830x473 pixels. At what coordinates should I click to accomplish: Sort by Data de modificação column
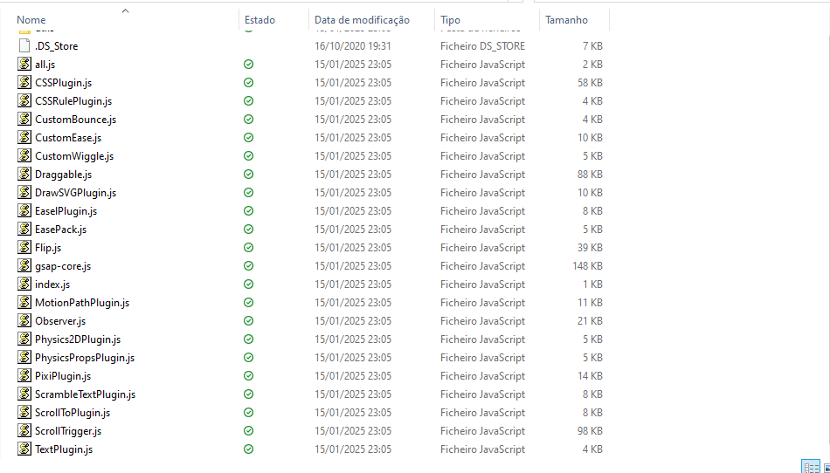coord(362,20)
